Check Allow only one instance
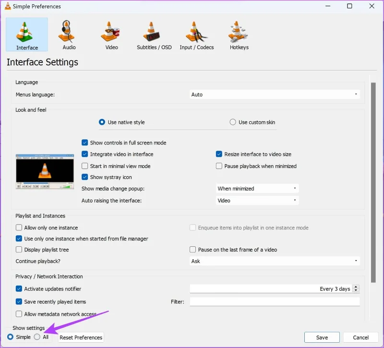Image resolution: width=384 pixels, height=348 pixels. [19, 228]
